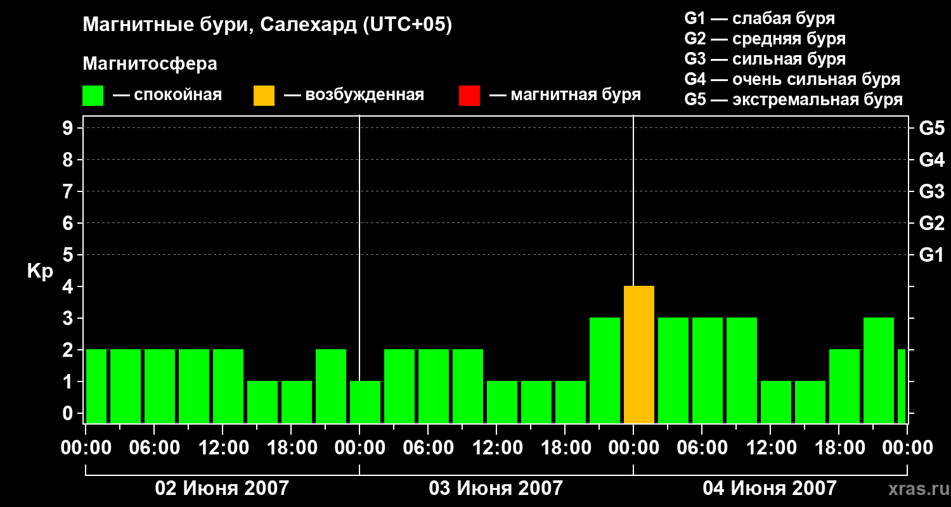The height and width of the screenshot is (507, 951).
Task: Click the chart title Магнитные бури, Салехард (UTC+05)
Action: tap(268, 25)
